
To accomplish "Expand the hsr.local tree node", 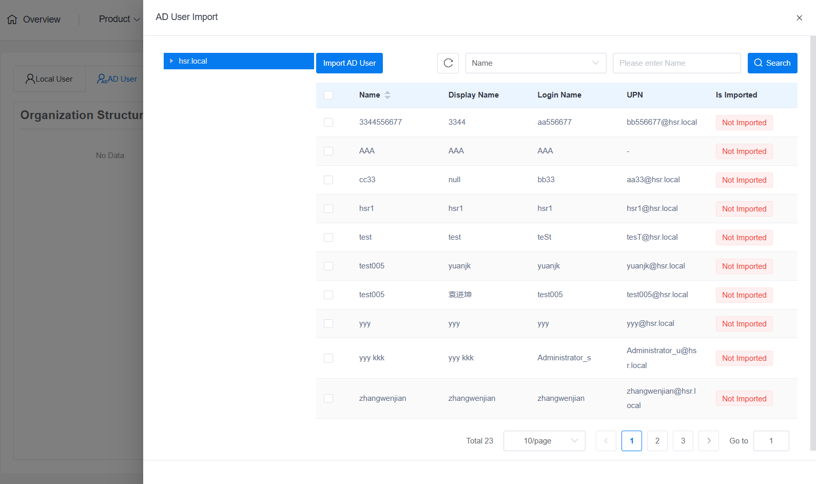I will coord(171,61).
